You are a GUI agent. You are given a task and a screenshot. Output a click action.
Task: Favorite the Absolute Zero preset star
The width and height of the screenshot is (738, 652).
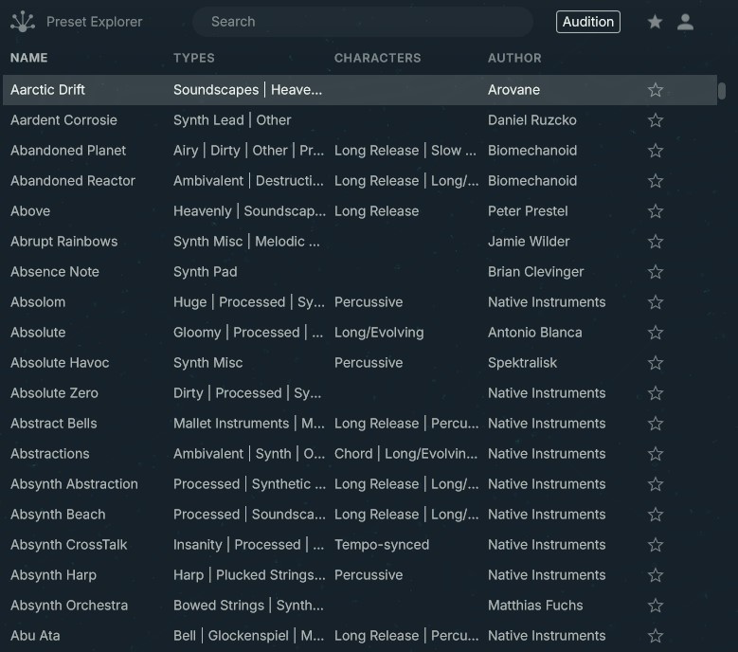[656, 393]
